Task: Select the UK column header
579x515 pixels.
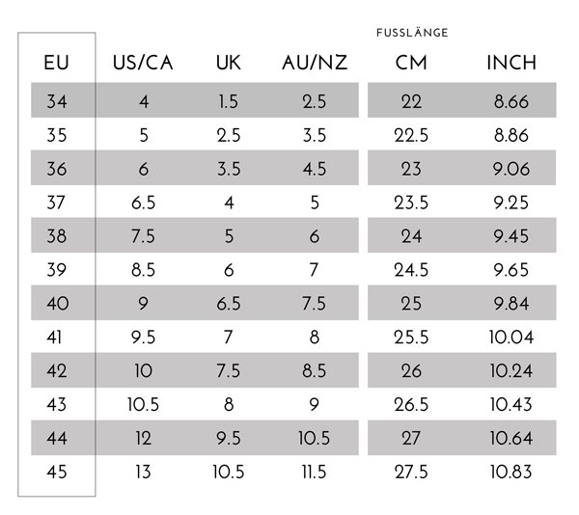Action: click(x=229, y=64)
